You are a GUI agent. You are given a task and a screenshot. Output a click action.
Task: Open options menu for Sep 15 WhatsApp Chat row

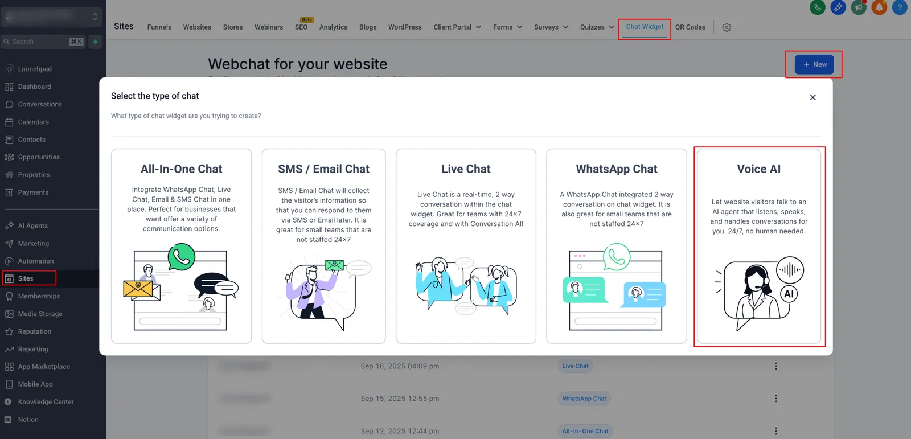coord(775,399)
